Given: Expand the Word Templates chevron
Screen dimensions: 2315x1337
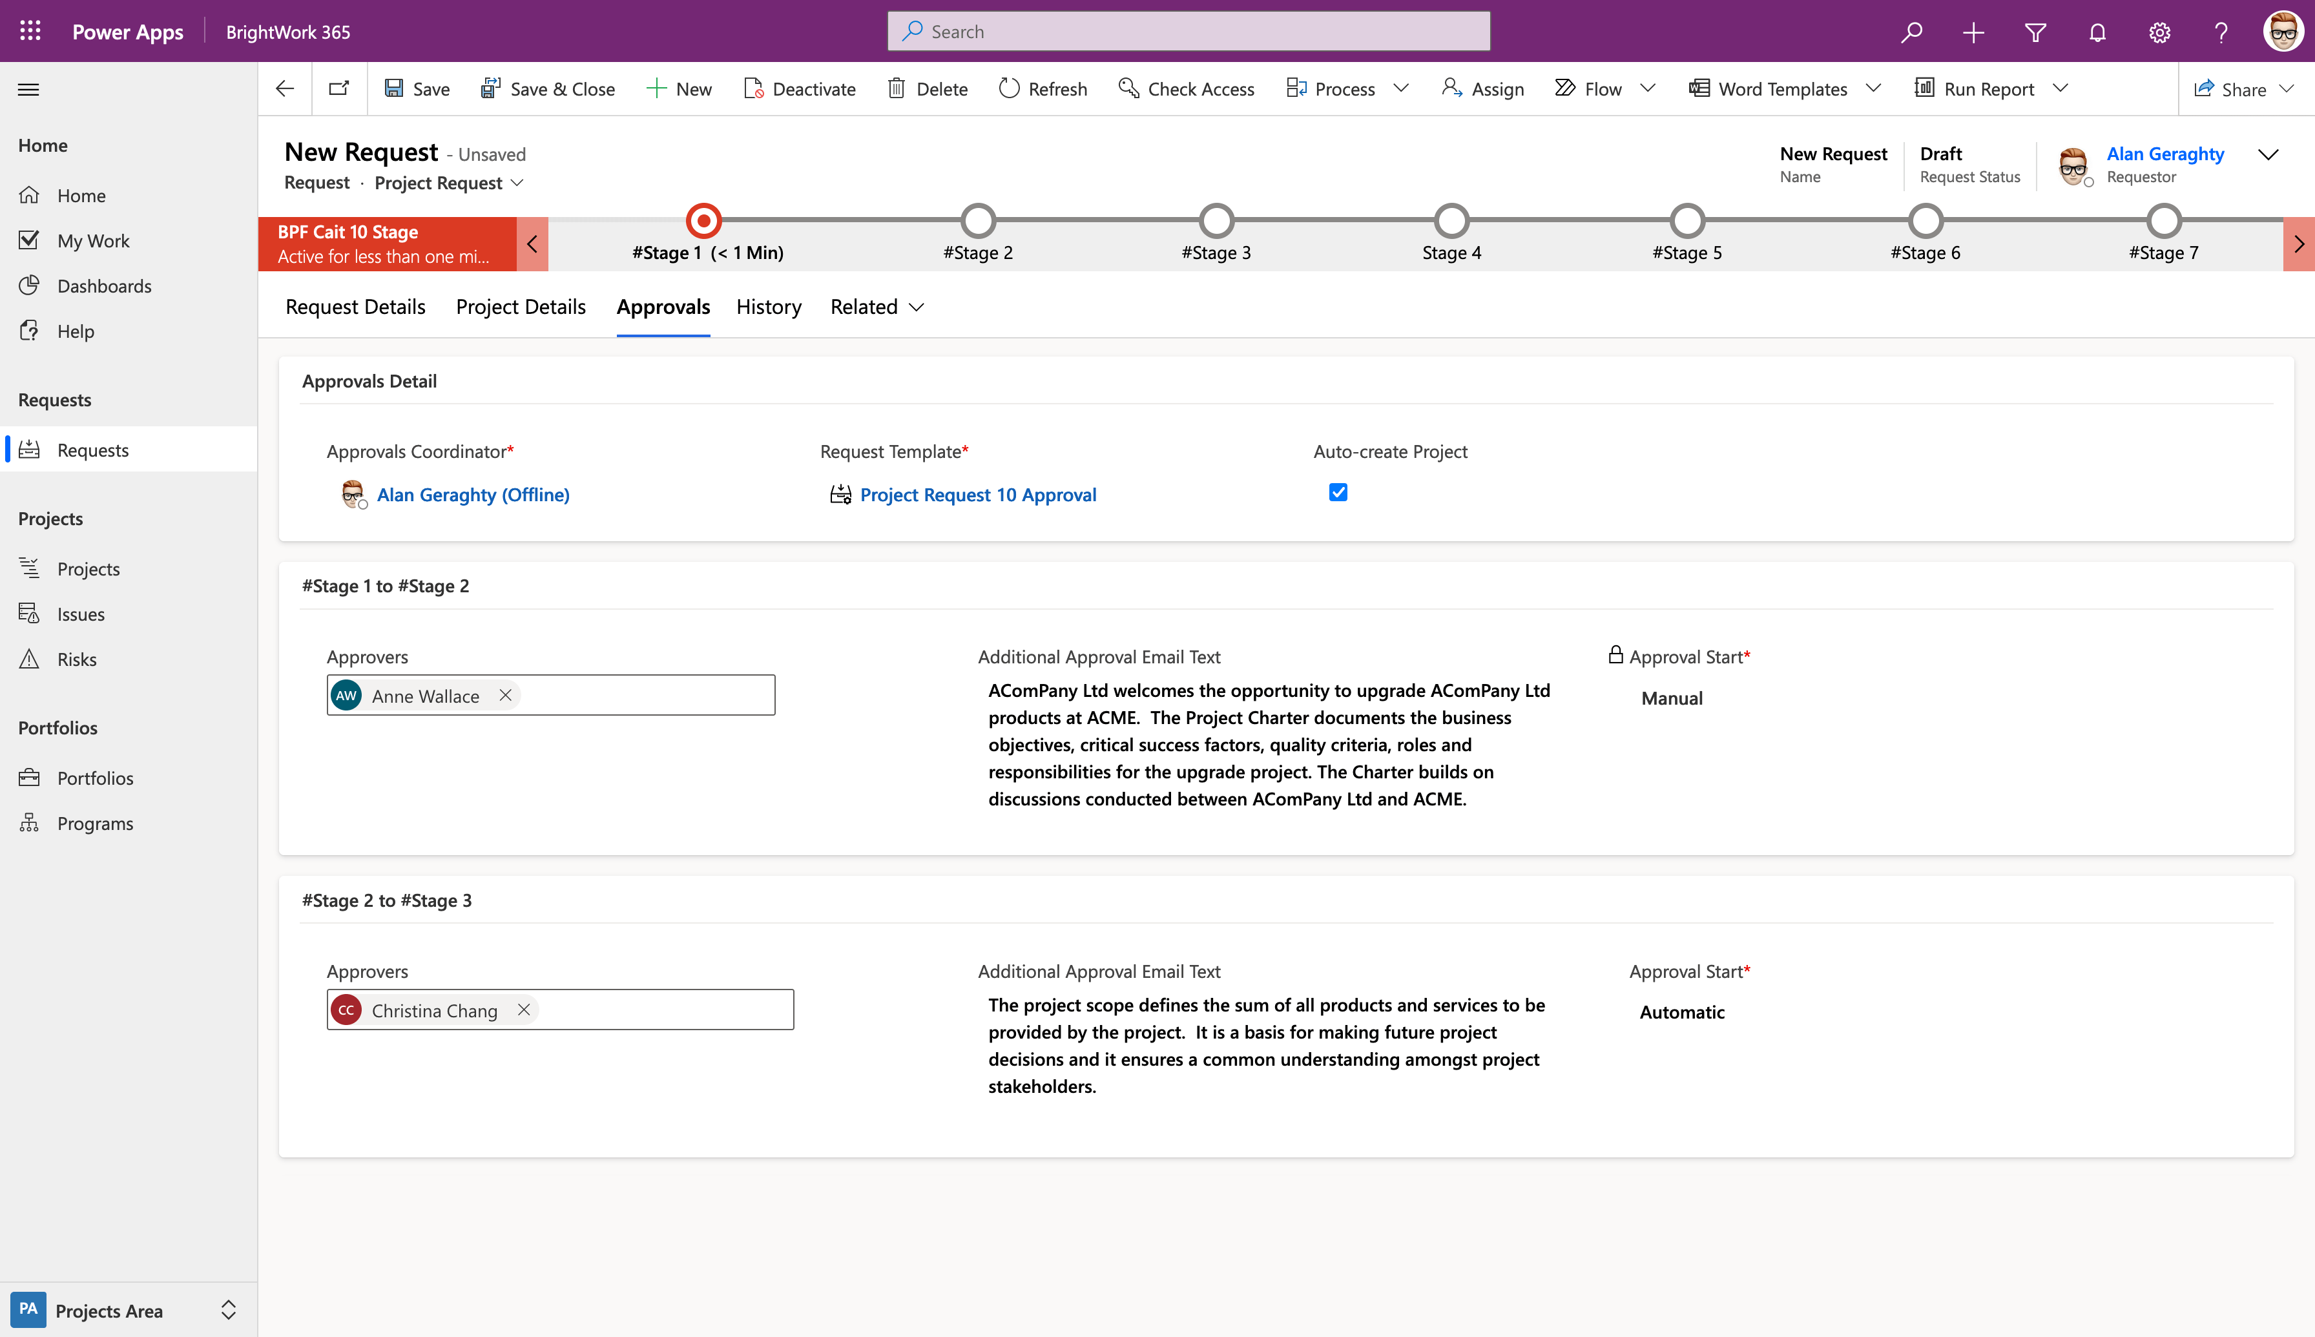Looking at the screenshot, I should [x=1874, y=89].
